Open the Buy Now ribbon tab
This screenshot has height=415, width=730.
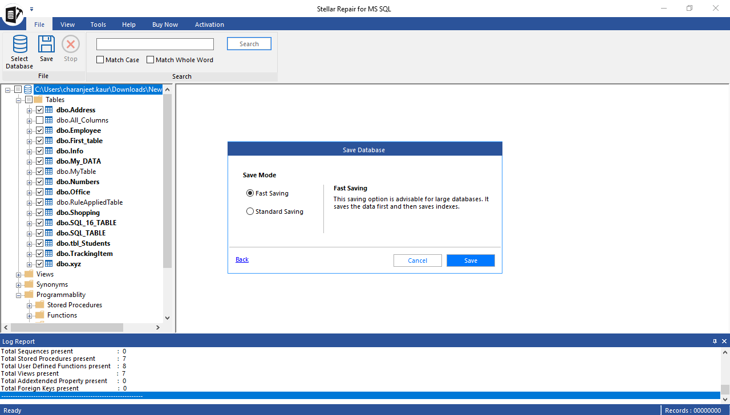pyautogui.click(x=165, y=25)
